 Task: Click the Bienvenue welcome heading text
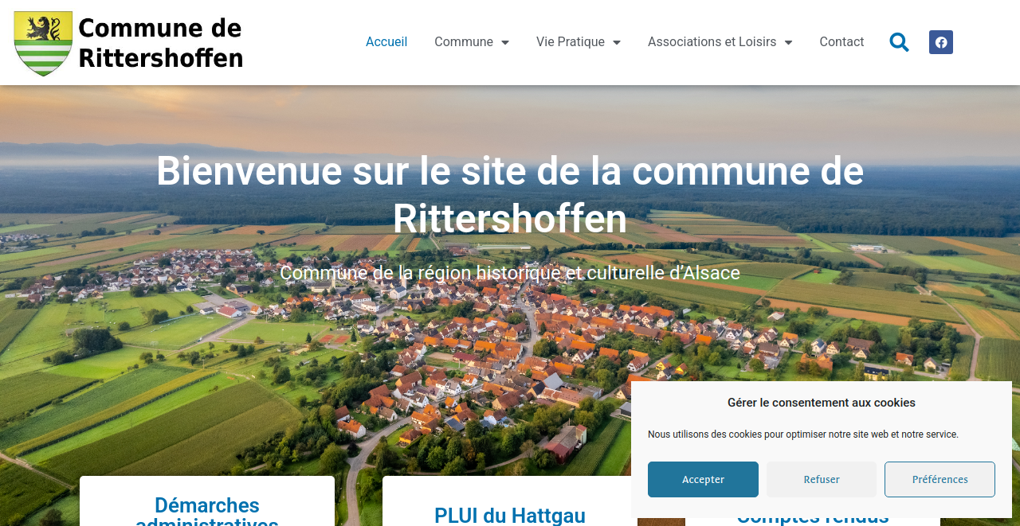[510, 194]
